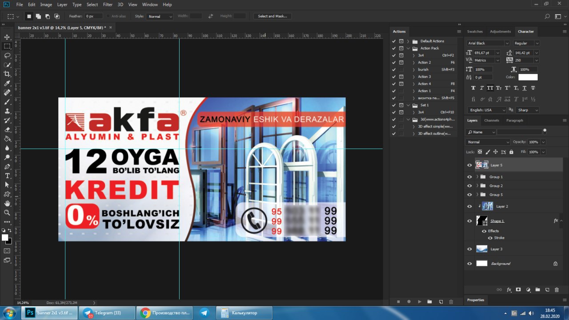Switch to the Channels tab
Viewport: 569px width, 320px height.
492,120
